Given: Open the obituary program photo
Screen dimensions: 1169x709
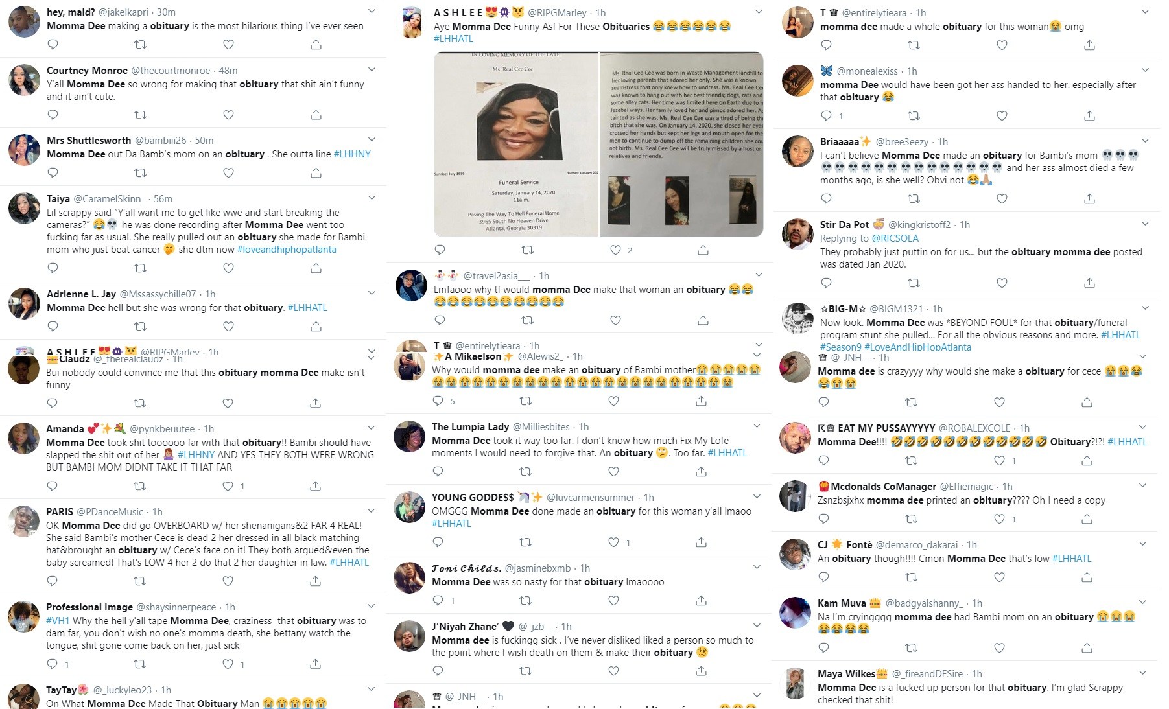Looking at the screenshot, I should click(x=598, y=144).
